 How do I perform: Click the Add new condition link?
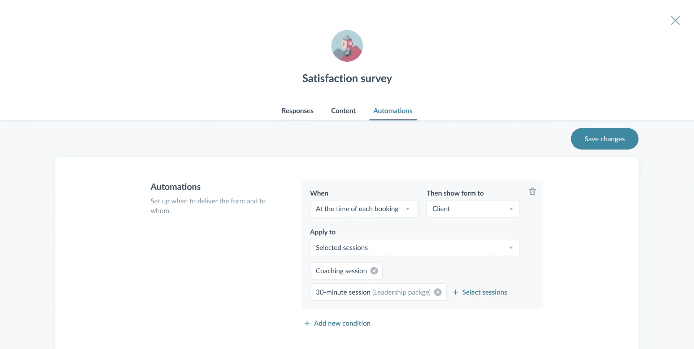point(342,323)
